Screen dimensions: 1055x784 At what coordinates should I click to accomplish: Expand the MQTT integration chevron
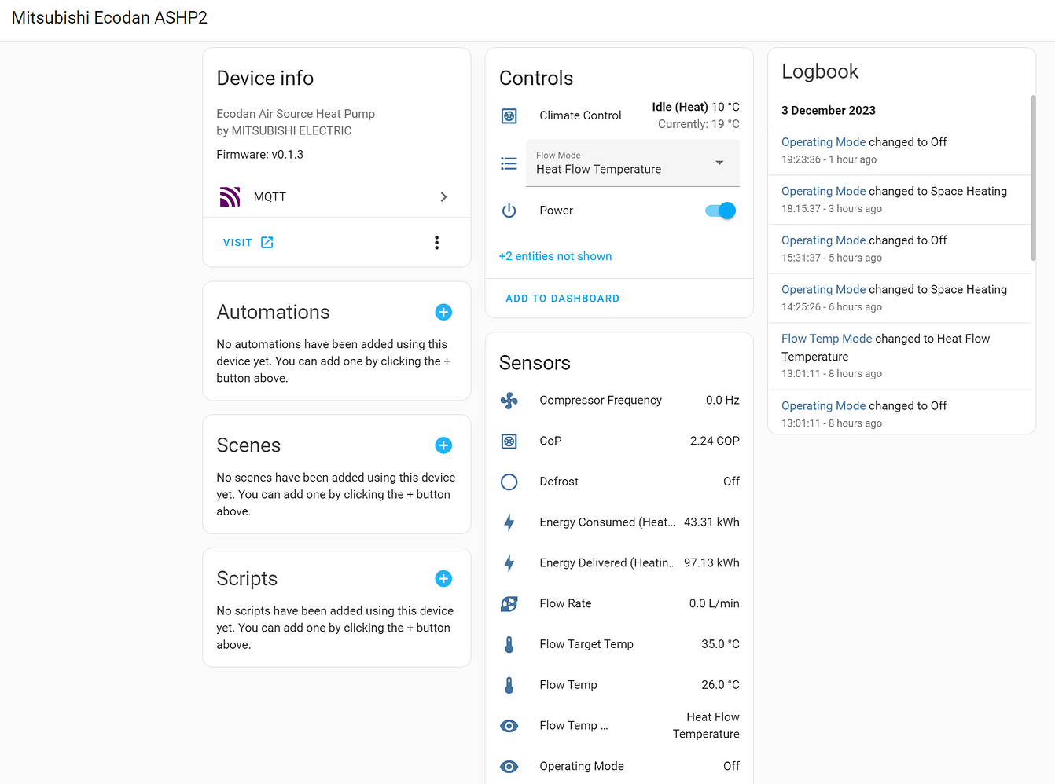point(443,197)
